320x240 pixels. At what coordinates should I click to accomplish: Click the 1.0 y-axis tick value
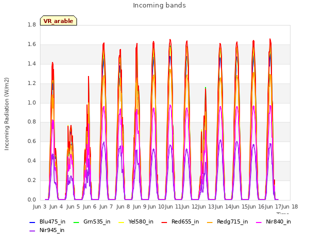point(31,102)
